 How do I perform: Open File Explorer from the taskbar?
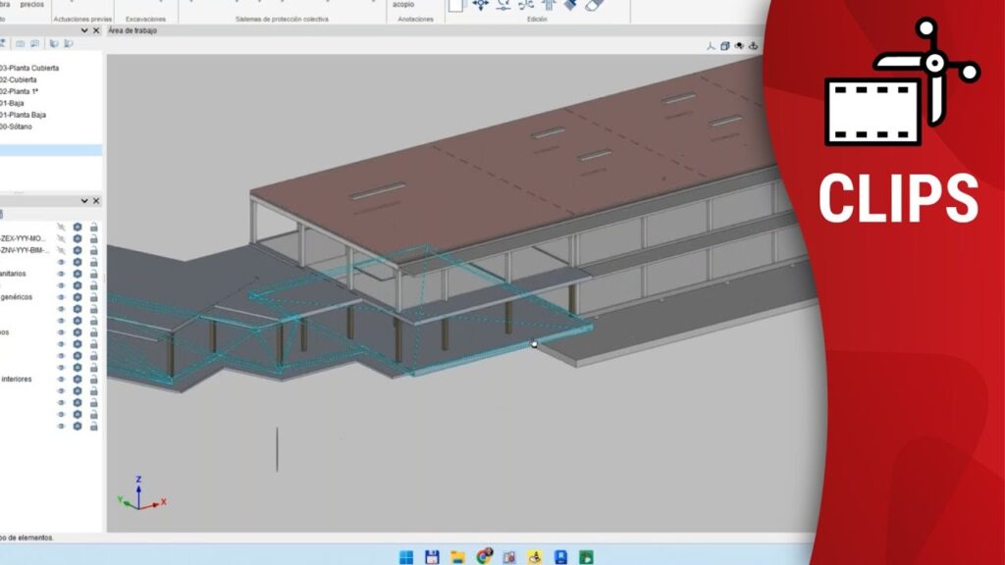pyautogui.click(x=456, y=556)
